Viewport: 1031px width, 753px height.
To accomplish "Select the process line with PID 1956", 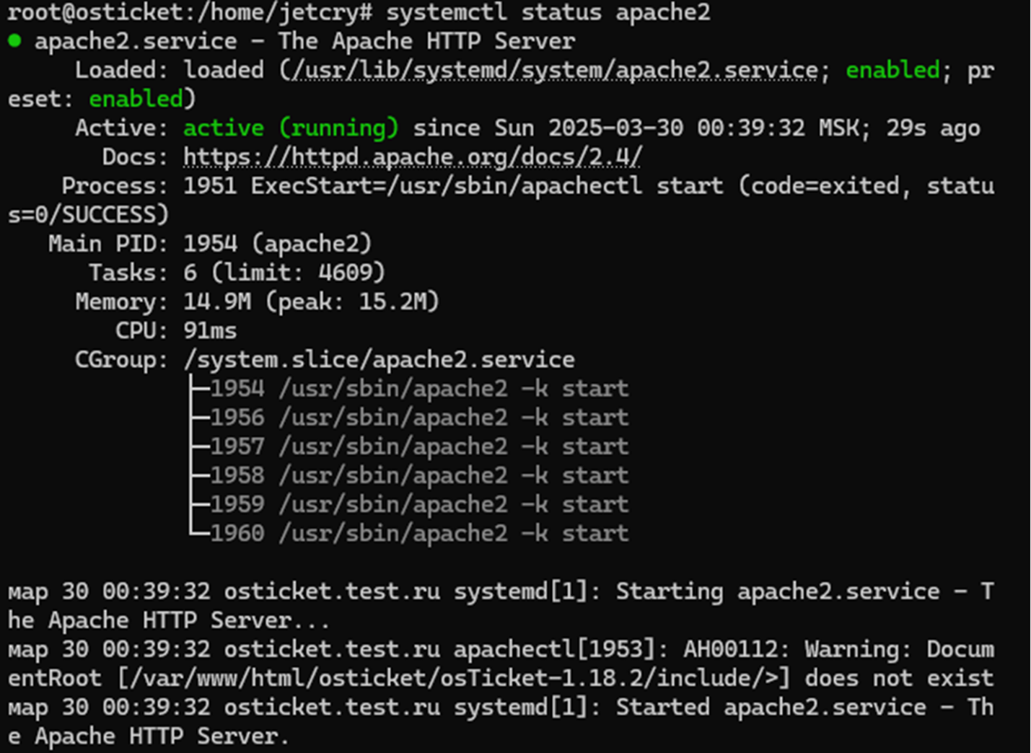I will [x=419, y=417].
